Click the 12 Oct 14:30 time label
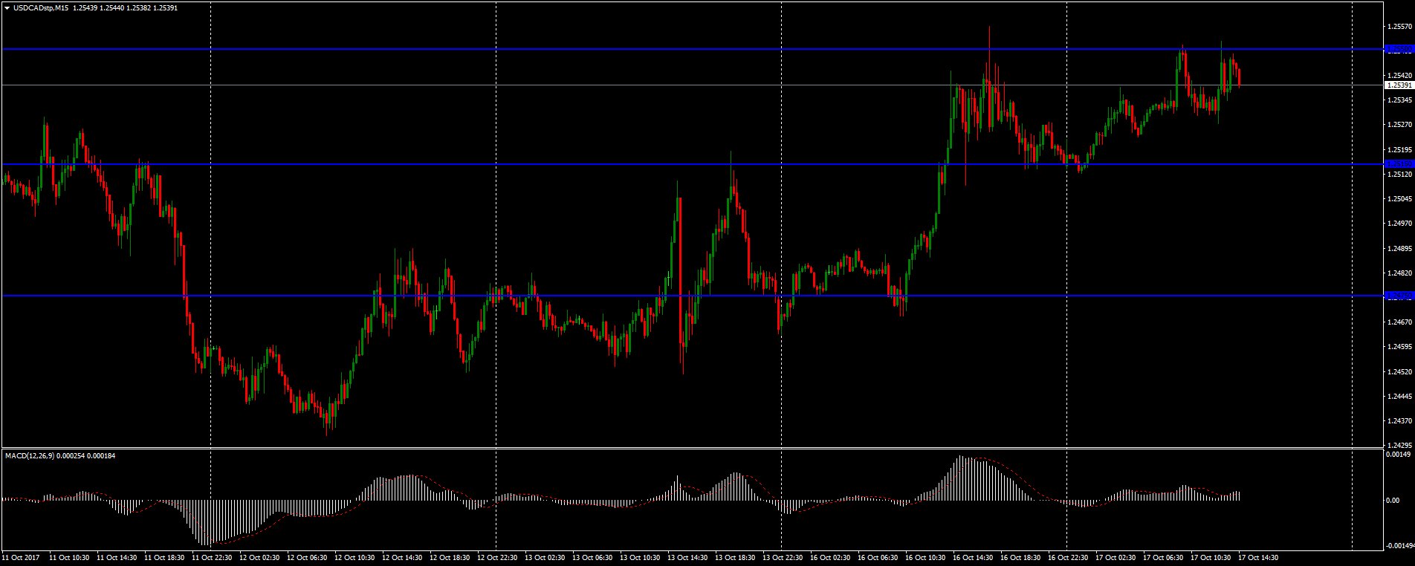The image size is (1415, 566). pos(403,557)
